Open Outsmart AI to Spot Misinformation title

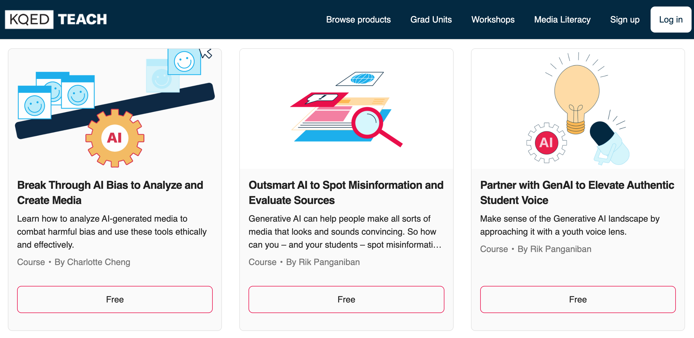click(x=346, y=193)
